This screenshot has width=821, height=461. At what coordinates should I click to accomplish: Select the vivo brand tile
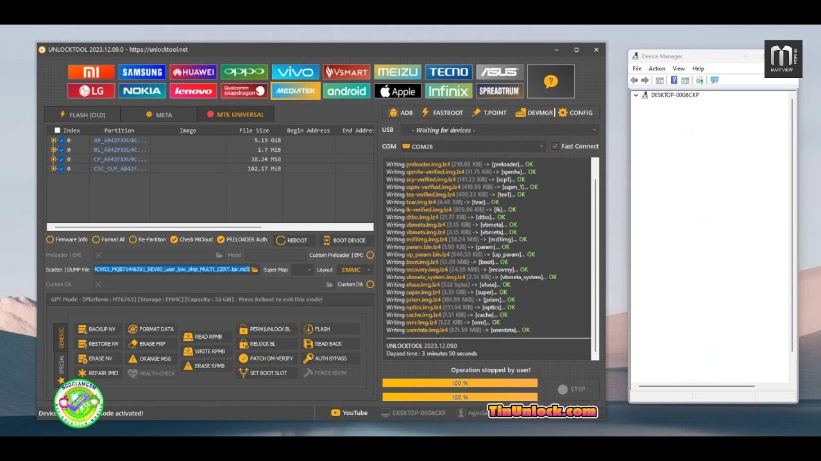coord(296,72)
